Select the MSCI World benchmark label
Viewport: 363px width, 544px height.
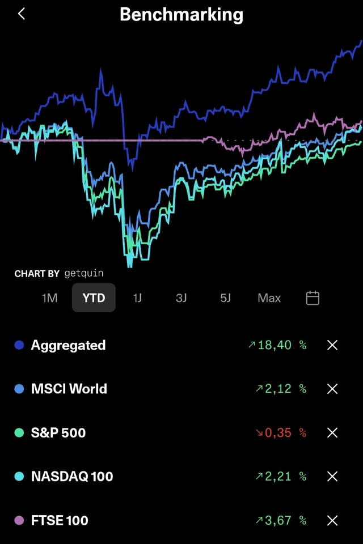point(69,389)
